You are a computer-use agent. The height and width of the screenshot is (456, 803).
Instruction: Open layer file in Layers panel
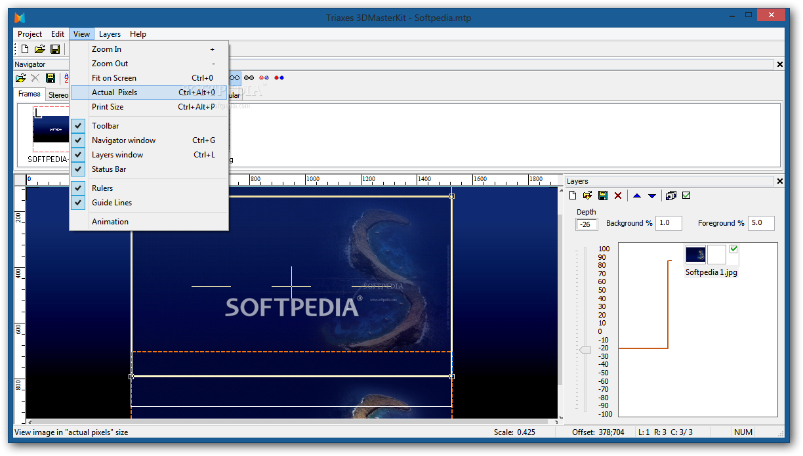pos(588,196)
